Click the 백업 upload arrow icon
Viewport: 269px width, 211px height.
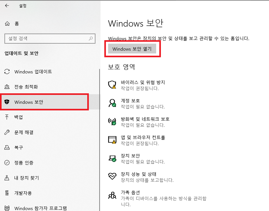7,117
